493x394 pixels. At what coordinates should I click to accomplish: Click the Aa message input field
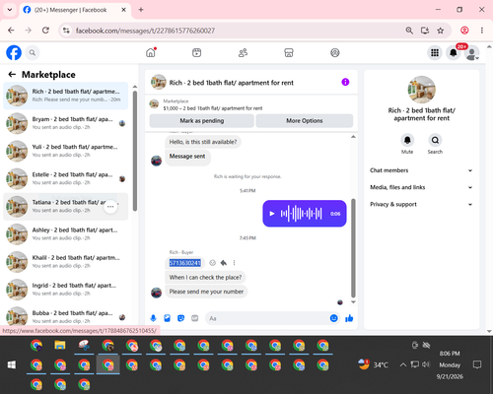pyautogui.click(x=267, y=318)
